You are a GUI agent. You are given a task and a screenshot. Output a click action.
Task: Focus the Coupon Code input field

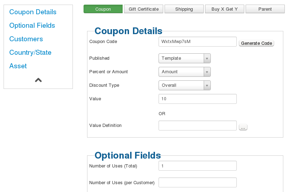198,42
